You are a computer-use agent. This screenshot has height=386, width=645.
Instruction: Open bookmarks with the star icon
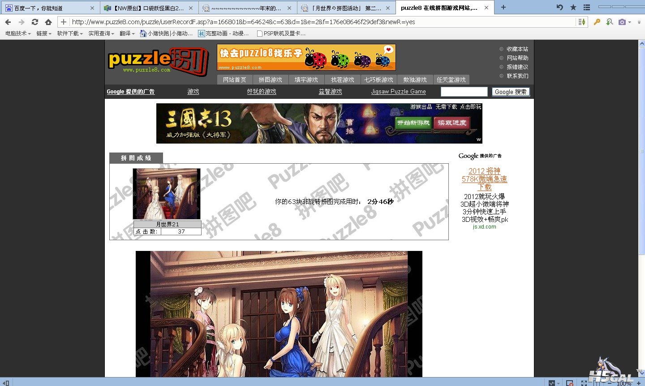point(573,8)
